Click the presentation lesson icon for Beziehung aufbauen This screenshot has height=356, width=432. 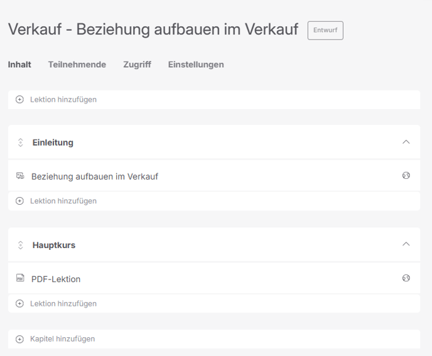tap(20, 176)
